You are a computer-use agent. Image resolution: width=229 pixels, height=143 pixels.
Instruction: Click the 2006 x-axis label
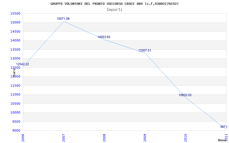pos(23,138)
